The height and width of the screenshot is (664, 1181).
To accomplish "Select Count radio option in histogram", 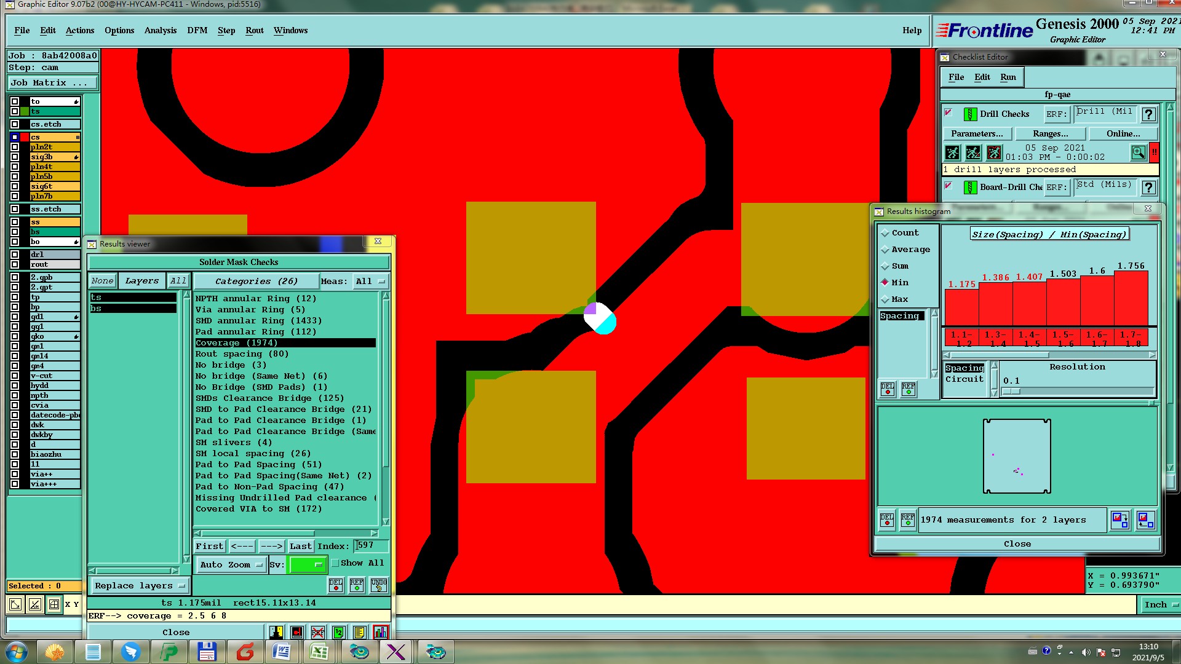I will click(885, 233).
